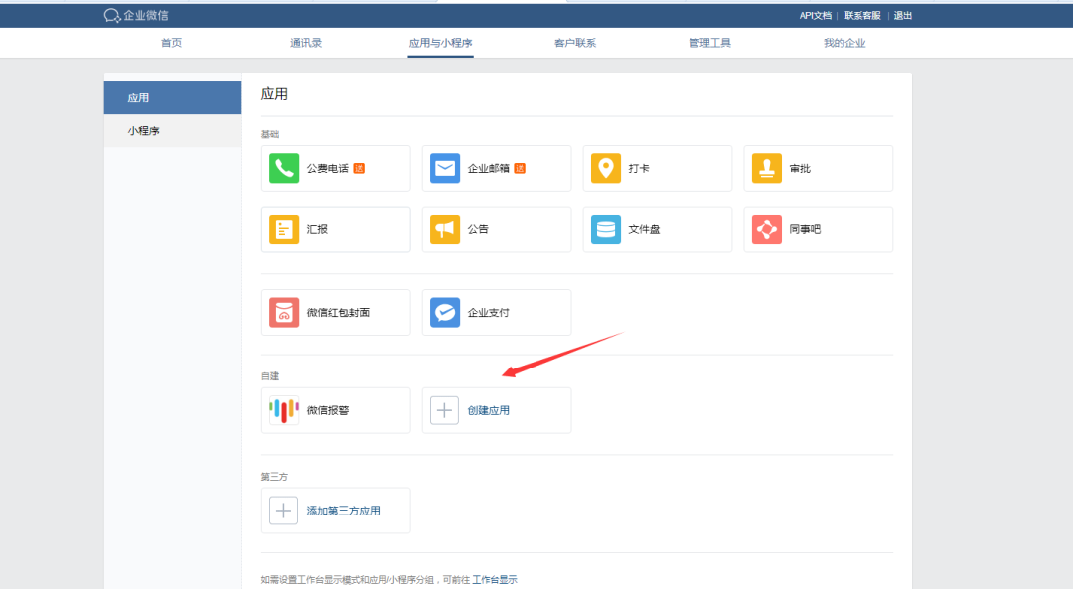
Task: Click the 创建应用 link text
Action: (489, 410)
